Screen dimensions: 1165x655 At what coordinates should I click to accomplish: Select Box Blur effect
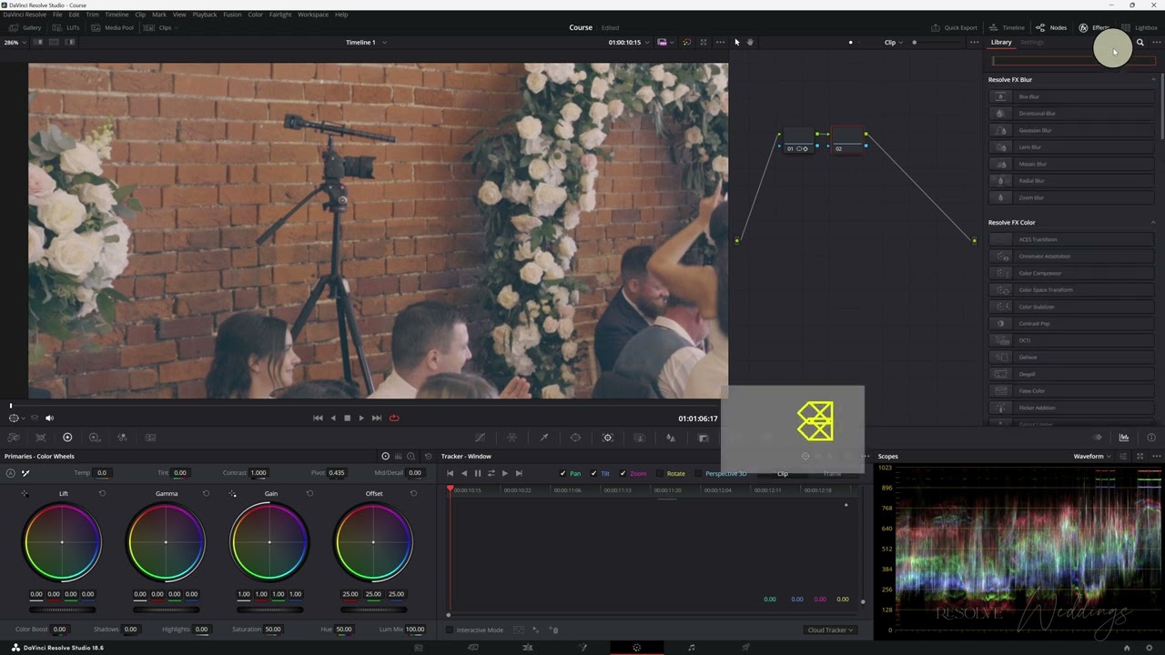click(x=1072, y=96)
